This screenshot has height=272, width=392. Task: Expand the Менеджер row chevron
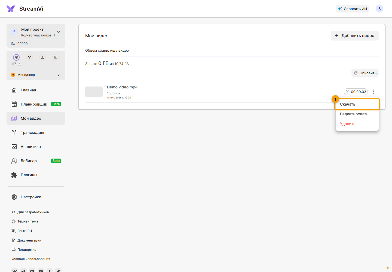click(x=59, y=75)
